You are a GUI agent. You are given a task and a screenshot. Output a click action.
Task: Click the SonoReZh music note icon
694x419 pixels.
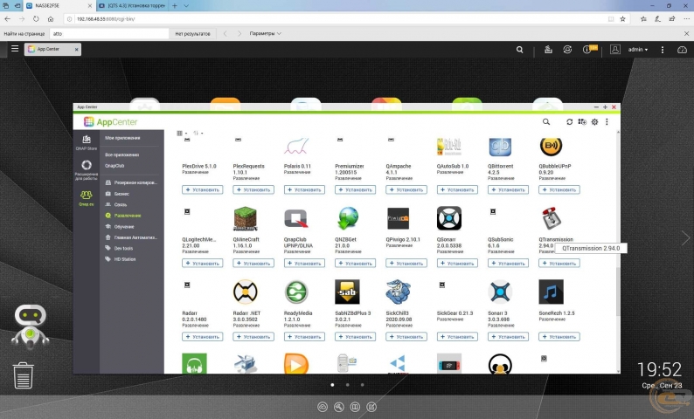tap(551, 292)
